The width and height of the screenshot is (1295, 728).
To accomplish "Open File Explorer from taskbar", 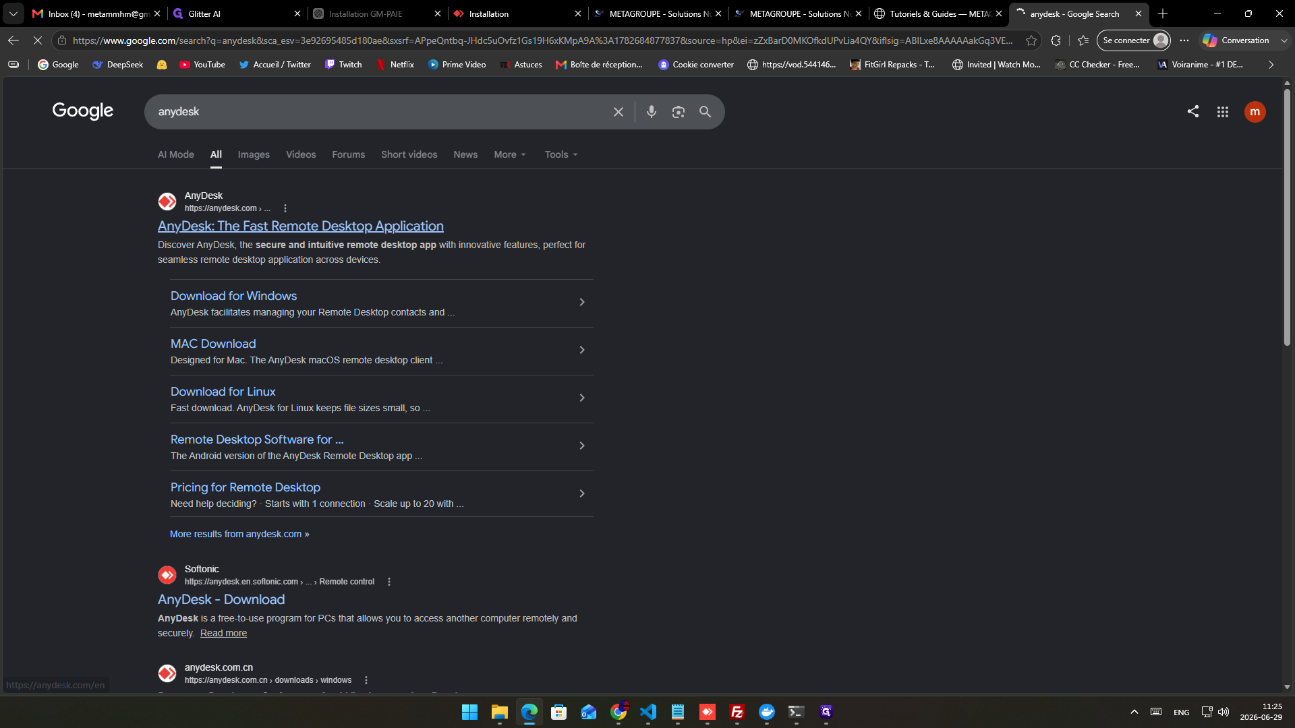I will click(500, 712).
